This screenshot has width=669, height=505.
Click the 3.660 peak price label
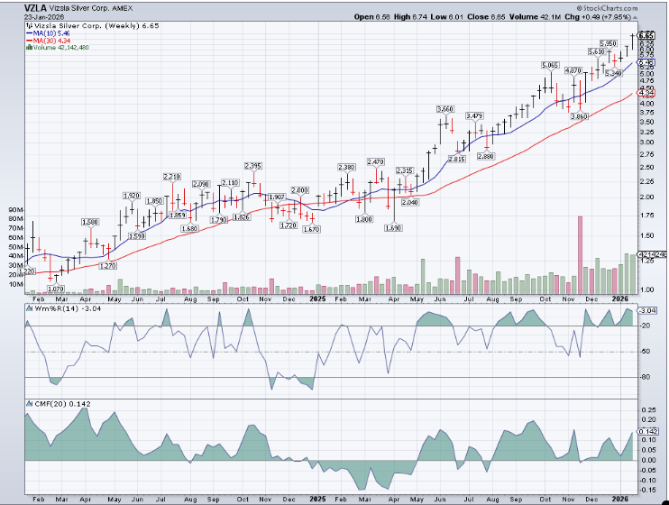[x=444, y=109]
